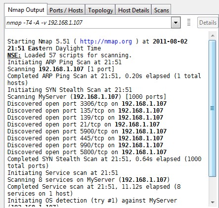Click the '2011-08-02' date text
The image size is (219, 208).
[x=170, y=42]
